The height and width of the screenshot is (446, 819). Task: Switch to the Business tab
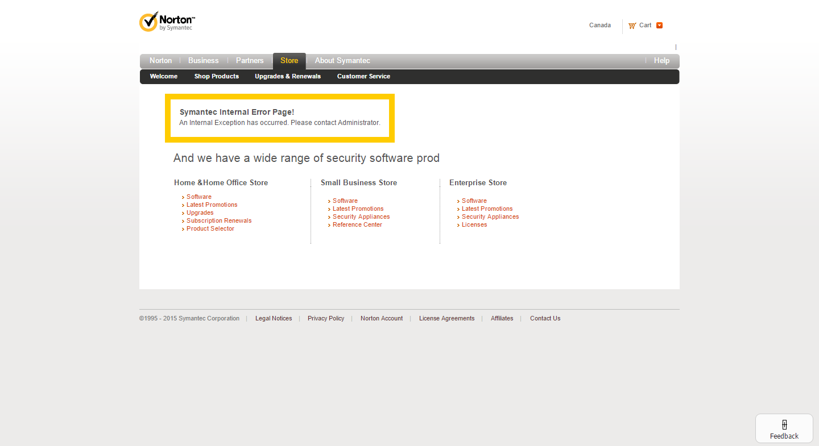pyautogui.click(x=203, y=61)
